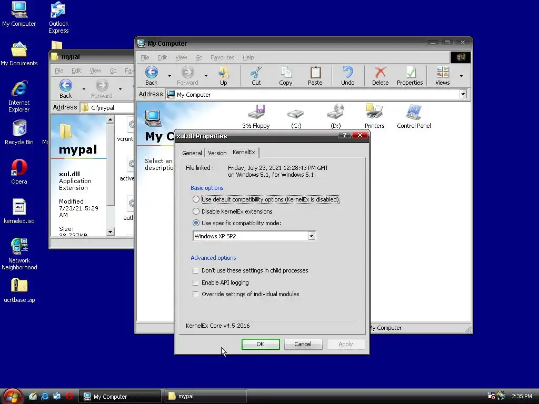Select the My Documents desktop icon
This screenshot has width=539, height=404.
[19, 54]
